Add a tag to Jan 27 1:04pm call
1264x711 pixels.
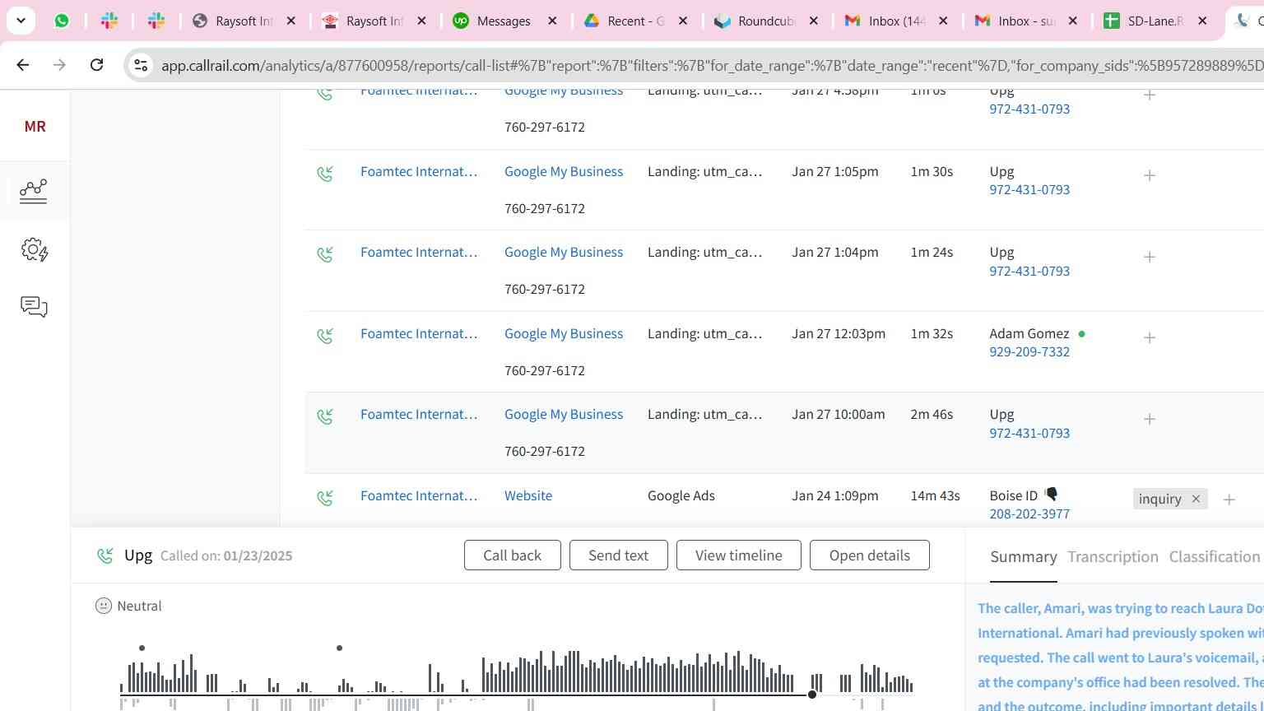pos(1150,257)
